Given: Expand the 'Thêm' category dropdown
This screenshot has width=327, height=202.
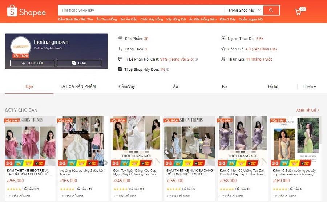Looking at the screenshot, I should pyautogui.click(x=310, y=86).
